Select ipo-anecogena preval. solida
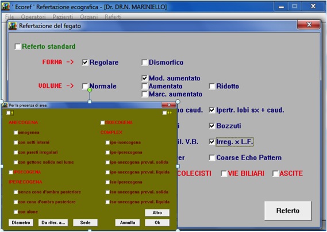327x232 pixels. (x=107, y=162)
